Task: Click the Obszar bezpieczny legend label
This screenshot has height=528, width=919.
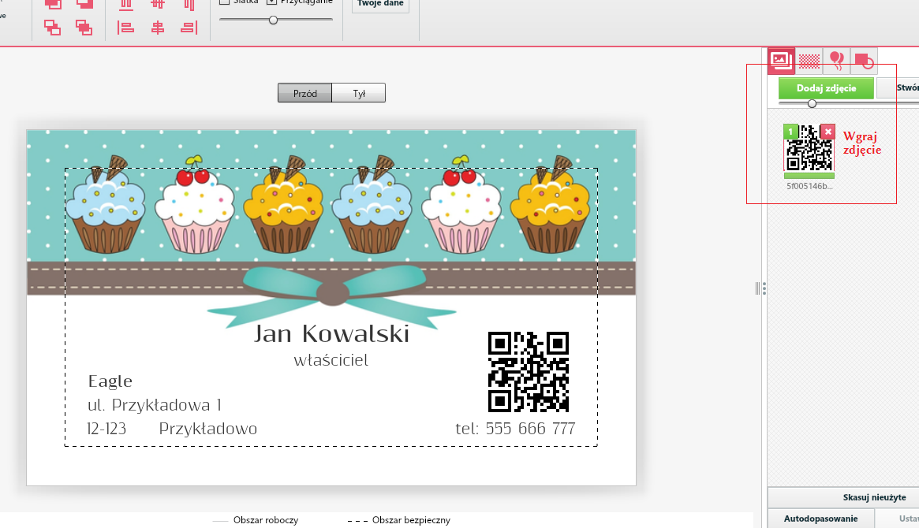Action: click(411, 520)
